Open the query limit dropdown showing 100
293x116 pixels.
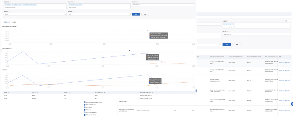tap(99, 14)
